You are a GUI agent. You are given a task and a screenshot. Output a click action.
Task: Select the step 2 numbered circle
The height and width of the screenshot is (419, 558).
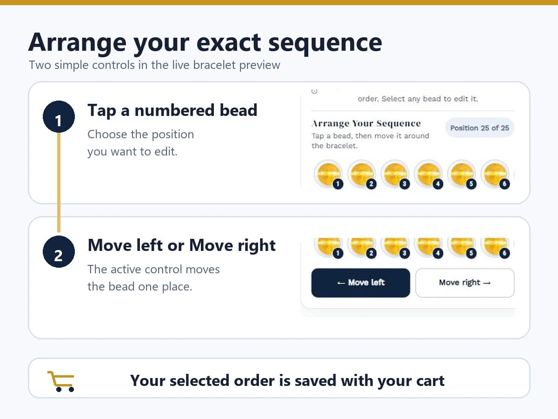[x=58, y=256]
